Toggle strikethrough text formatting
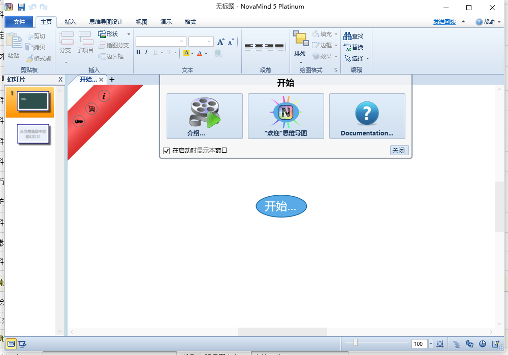 point(169,52)
